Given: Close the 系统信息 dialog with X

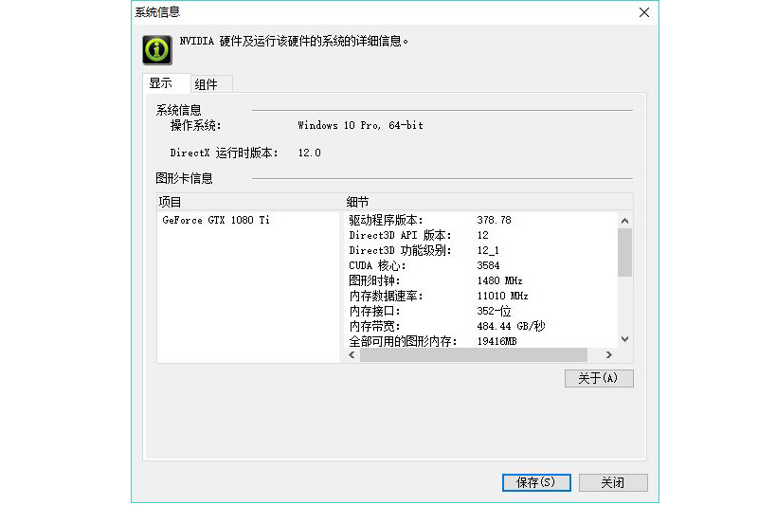Looking at the screenshot, I should [644, 12].
